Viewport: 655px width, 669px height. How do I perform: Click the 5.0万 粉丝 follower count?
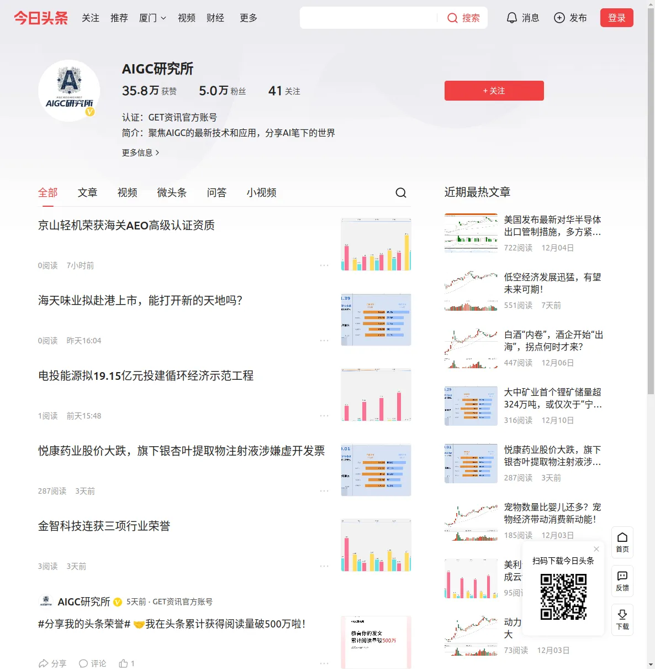pos(222,91)
